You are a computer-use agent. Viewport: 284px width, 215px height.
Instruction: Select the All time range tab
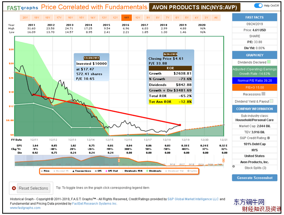(216, 17)
